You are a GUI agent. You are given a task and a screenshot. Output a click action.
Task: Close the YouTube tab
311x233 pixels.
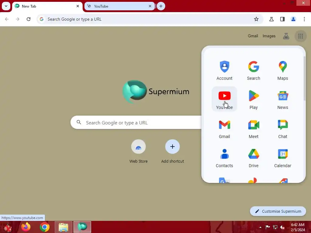click(x=150, y=6)
